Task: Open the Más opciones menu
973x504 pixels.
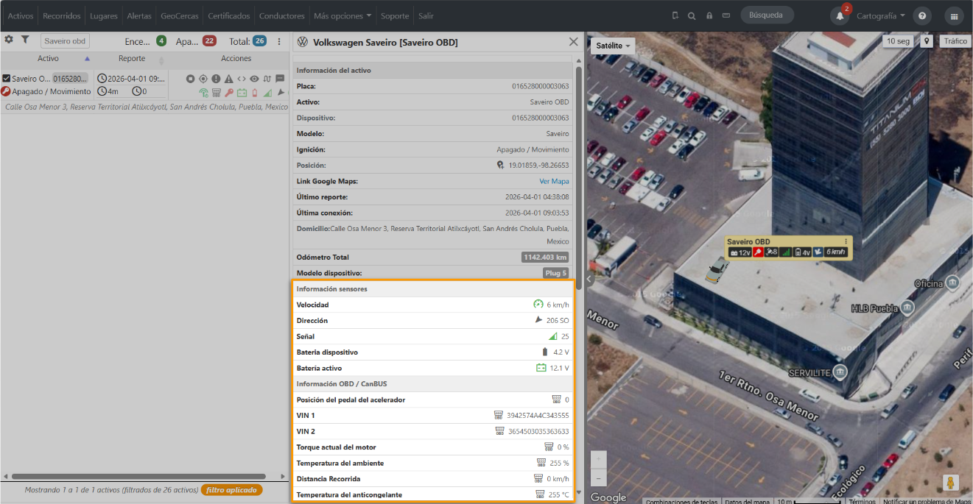Action: 343,15
